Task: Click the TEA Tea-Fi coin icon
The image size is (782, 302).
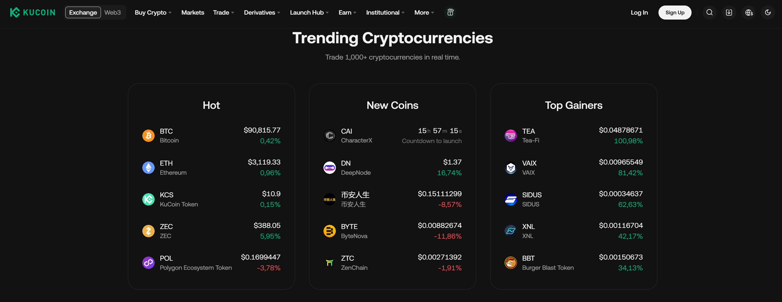Action: pos(510,136)
